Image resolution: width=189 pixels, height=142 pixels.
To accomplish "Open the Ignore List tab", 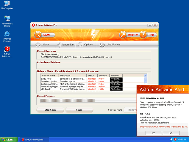I will (x=65, y=44).
